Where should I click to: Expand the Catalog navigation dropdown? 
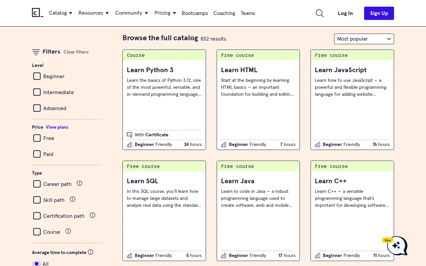coord(61,13)
